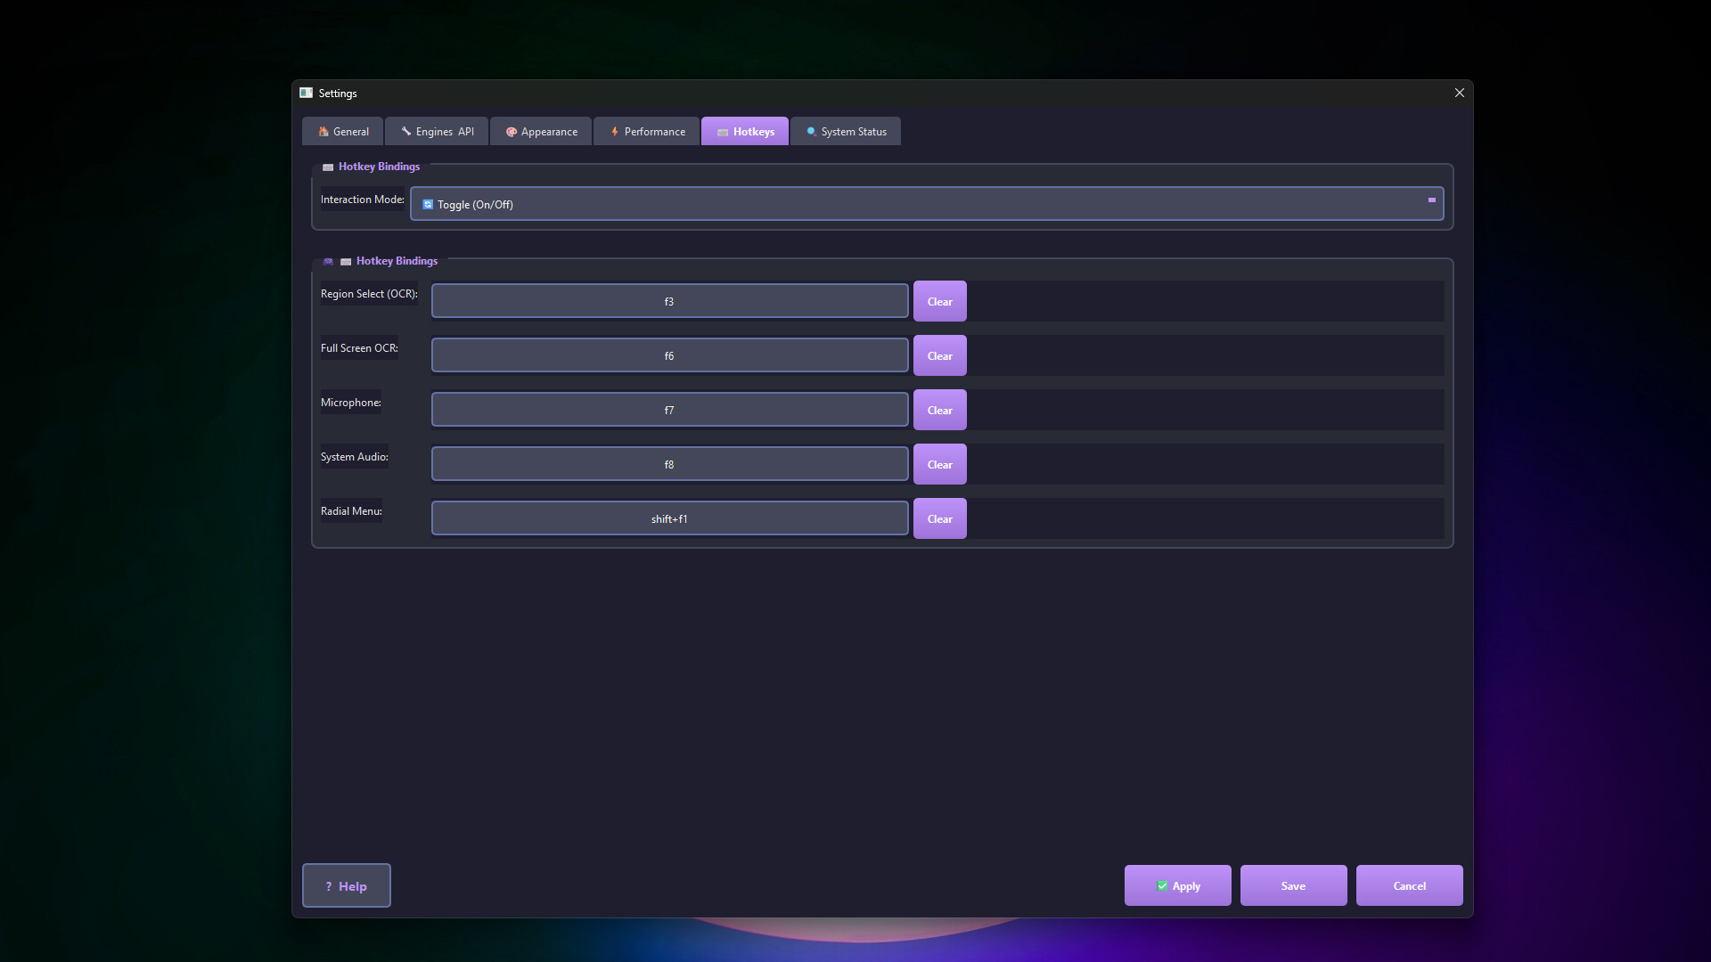Click the magnifier icon on System Status tab
1711x962 pixels.
tap(811, 131)
